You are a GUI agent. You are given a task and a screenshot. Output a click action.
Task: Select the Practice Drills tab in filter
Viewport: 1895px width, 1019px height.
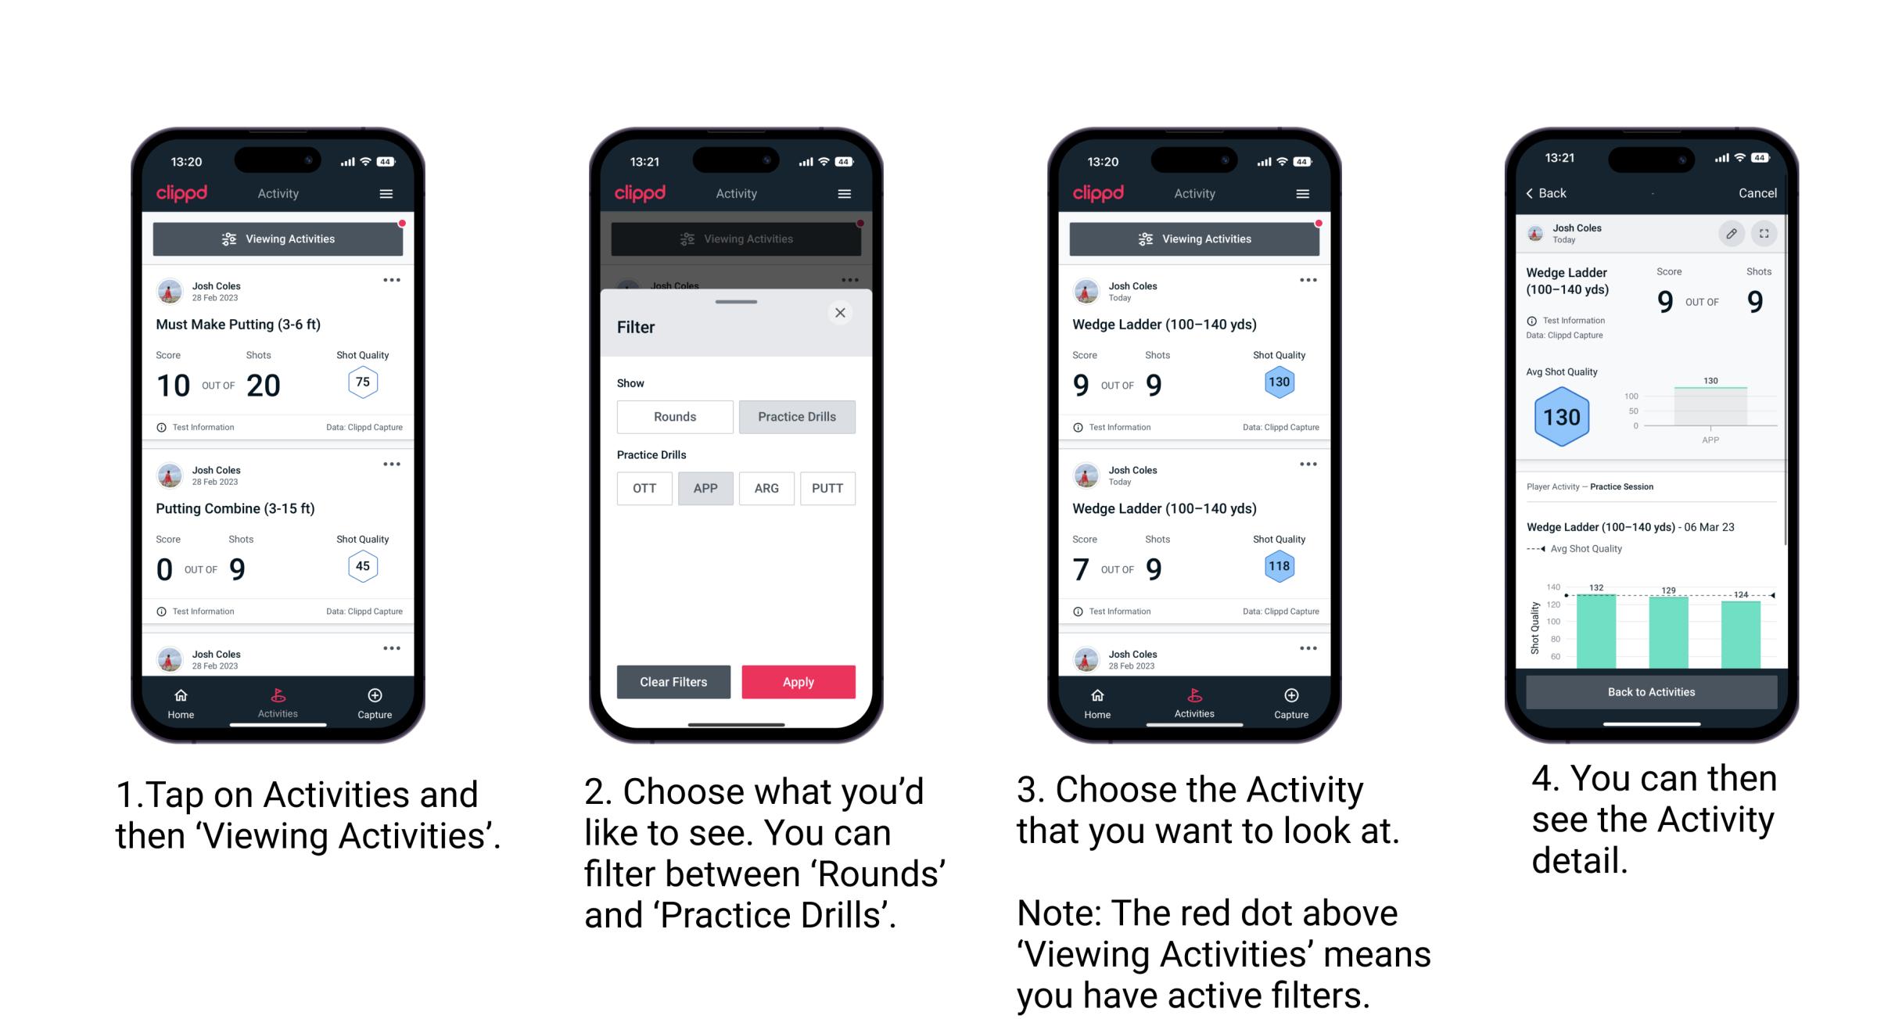(799, 417)
